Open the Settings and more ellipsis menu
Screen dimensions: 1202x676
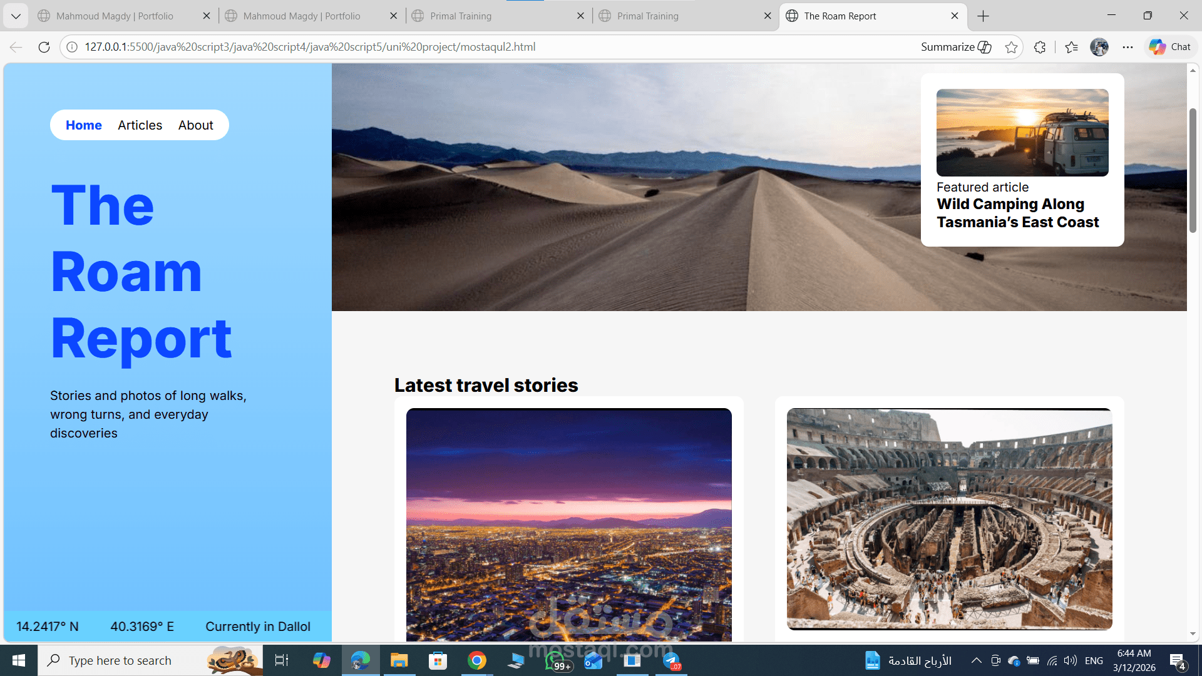tap(1128, 47)
